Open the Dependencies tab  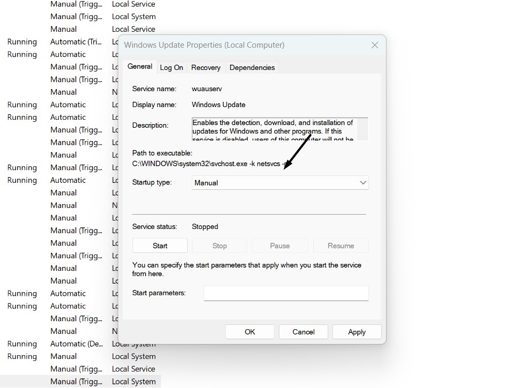point(252,67)
